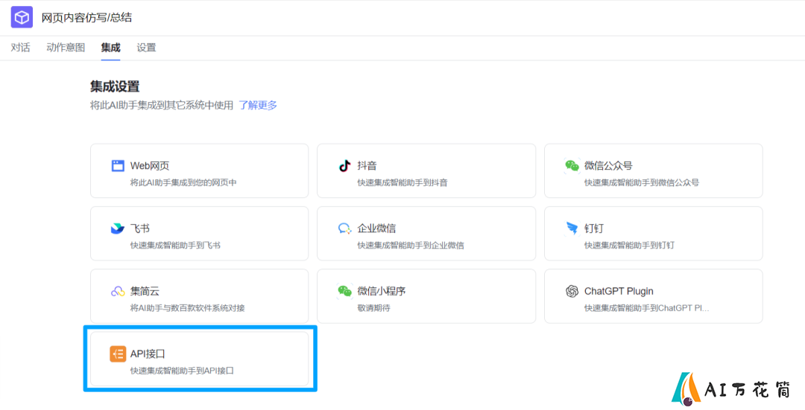Screen dimensions: 805x410
Task: Click the purple cube app icon
Action: coord(22,17)
